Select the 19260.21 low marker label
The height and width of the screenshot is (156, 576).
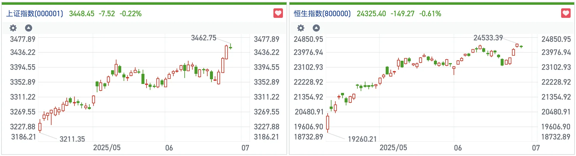pos(362,139)
